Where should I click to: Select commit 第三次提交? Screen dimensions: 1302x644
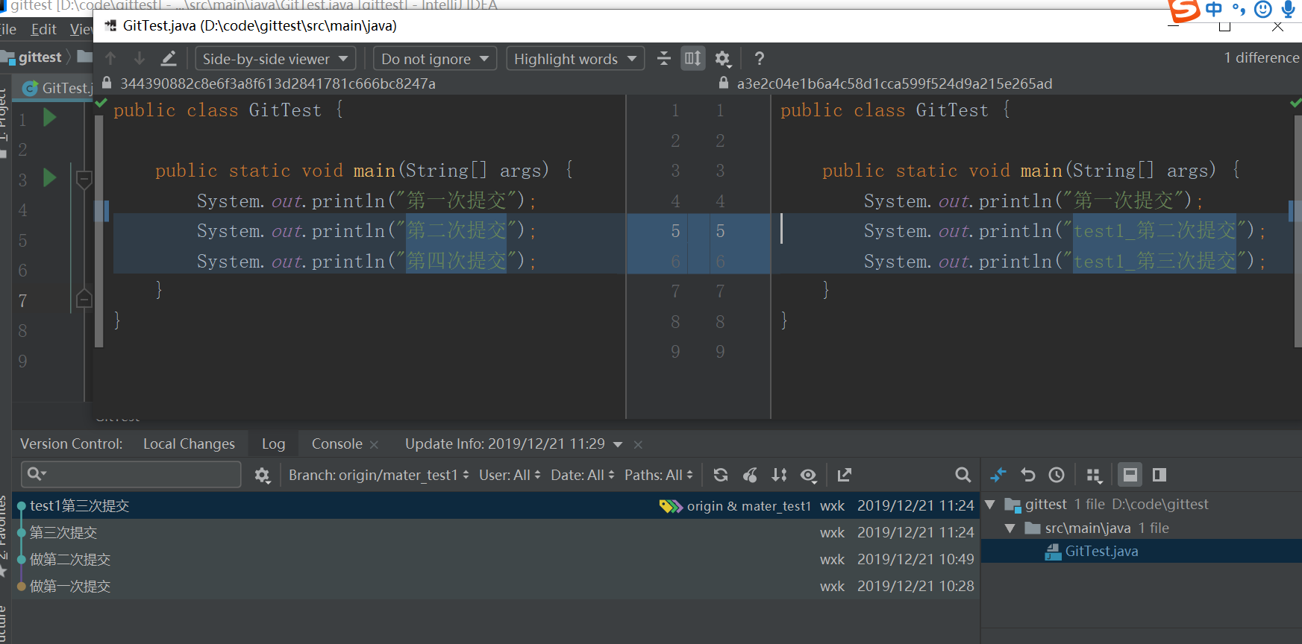click(495, 532)
